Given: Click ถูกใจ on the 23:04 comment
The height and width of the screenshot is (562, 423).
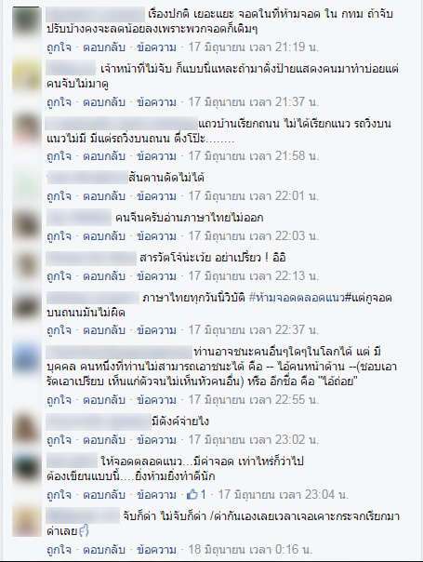Looking at the screenshot, I should click(x=59, y=495).
